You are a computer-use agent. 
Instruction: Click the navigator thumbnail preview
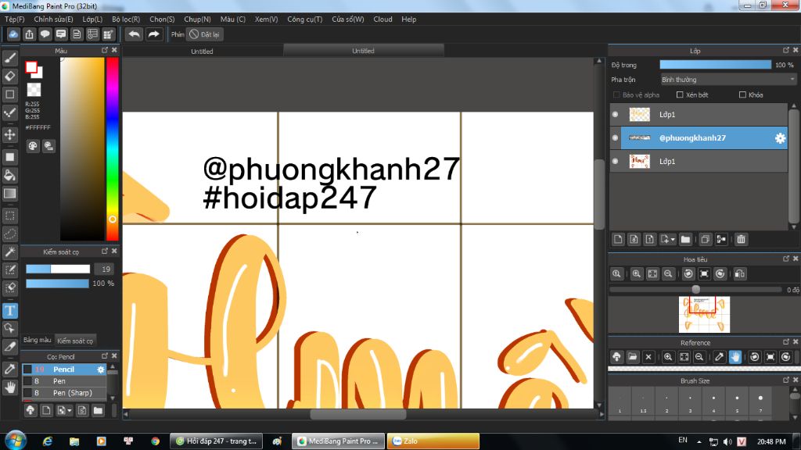pos(704,315)
